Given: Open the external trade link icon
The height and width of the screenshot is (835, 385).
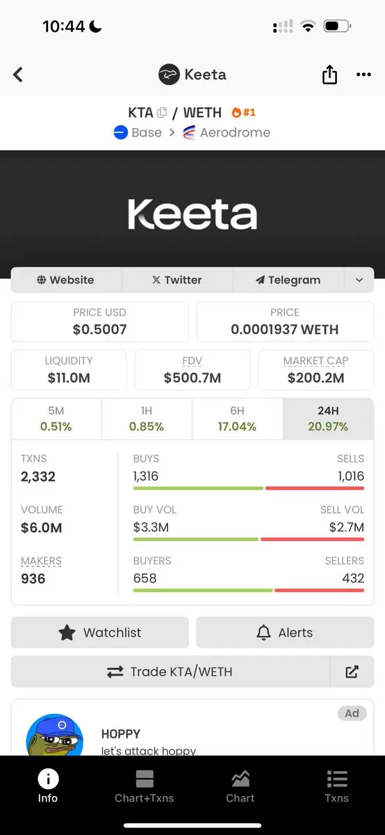Looking at the screenshot, I should (352, 671).
